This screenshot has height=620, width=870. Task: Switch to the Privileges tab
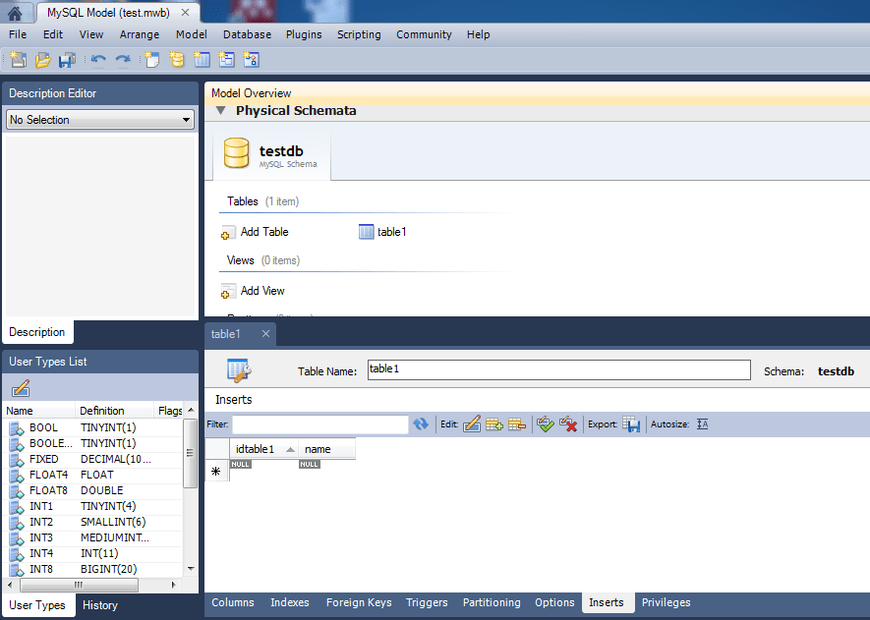click(666, 602)
